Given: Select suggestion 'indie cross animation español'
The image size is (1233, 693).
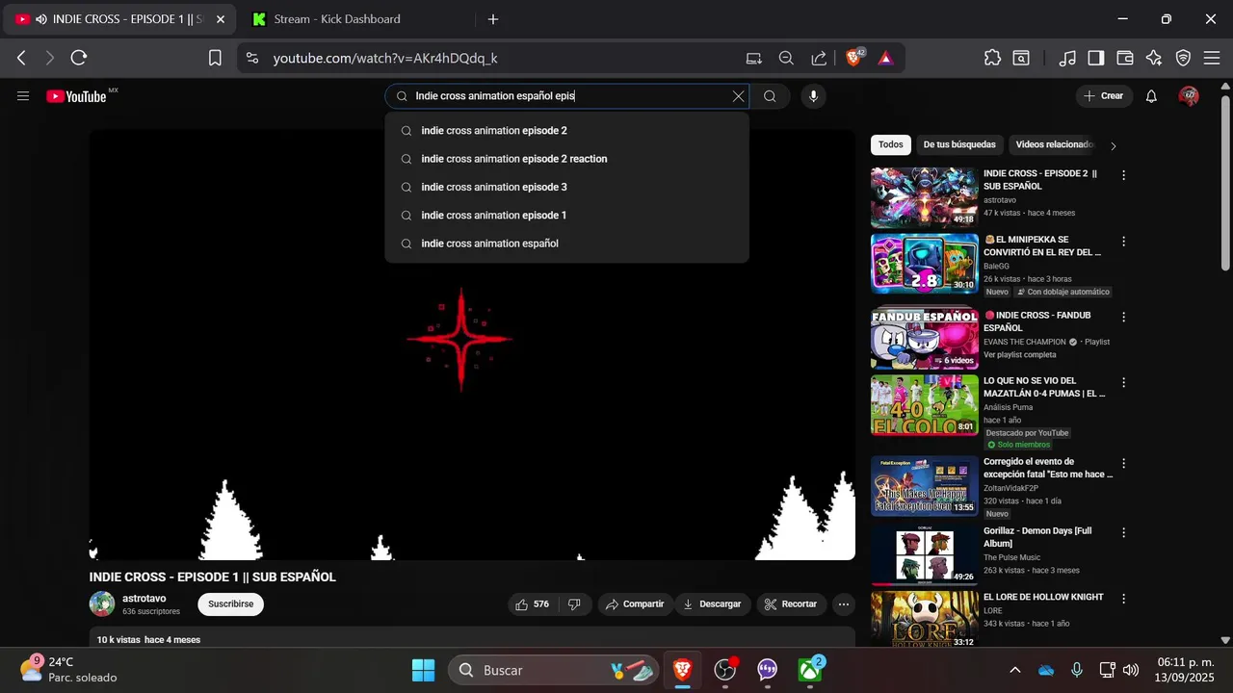Looking at the screenshot, I should [566, 244].
